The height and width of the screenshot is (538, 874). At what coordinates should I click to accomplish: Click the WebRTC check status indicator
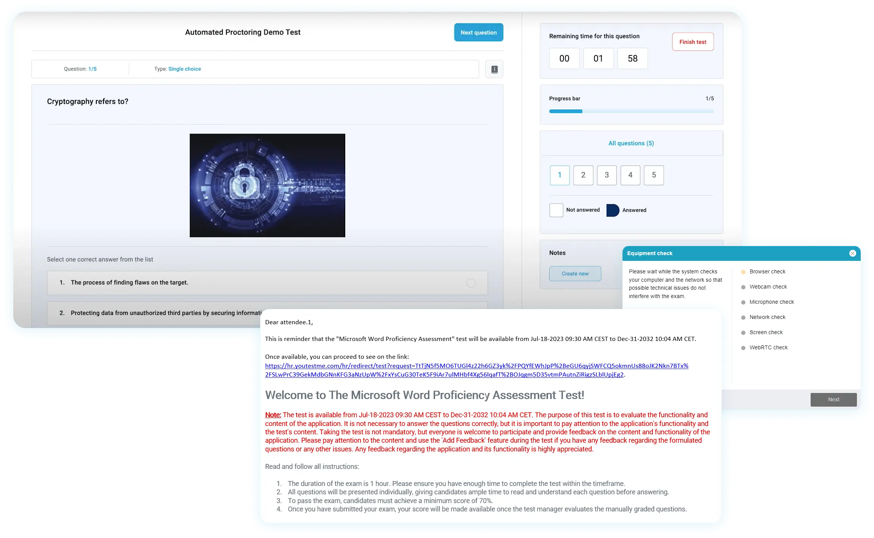coord(743,348)
